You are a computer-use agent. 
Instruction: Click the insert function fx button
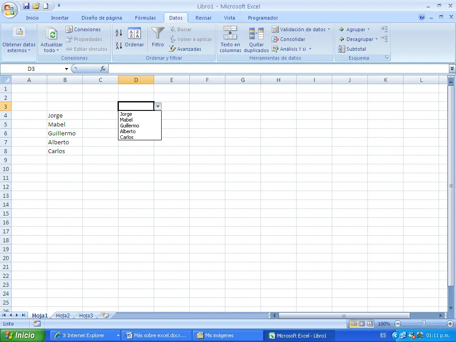103,69
